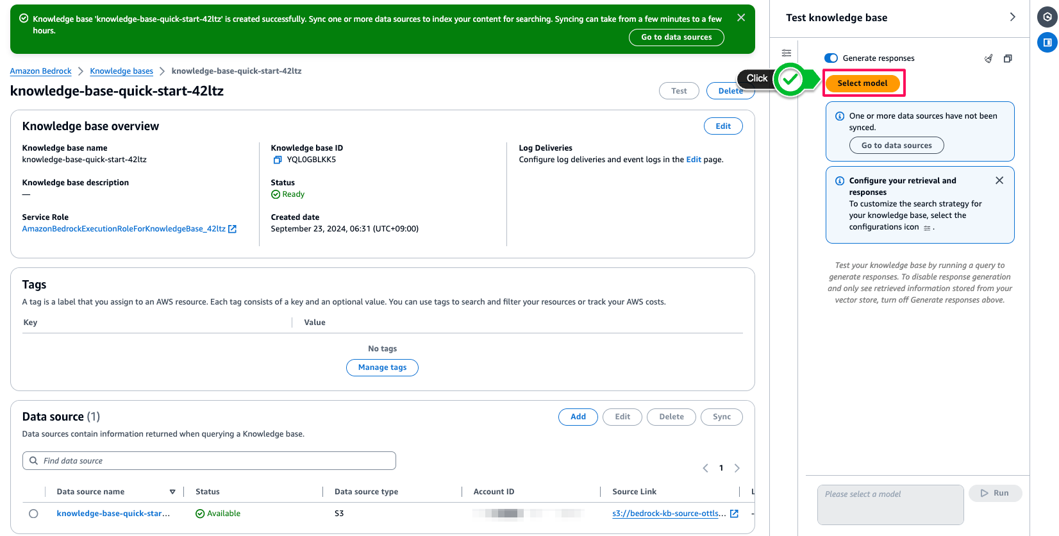The width and height of the screenshot is (1059, 536).
Task: Click Delete in the Data source section
Action: (x=671, y=417)
